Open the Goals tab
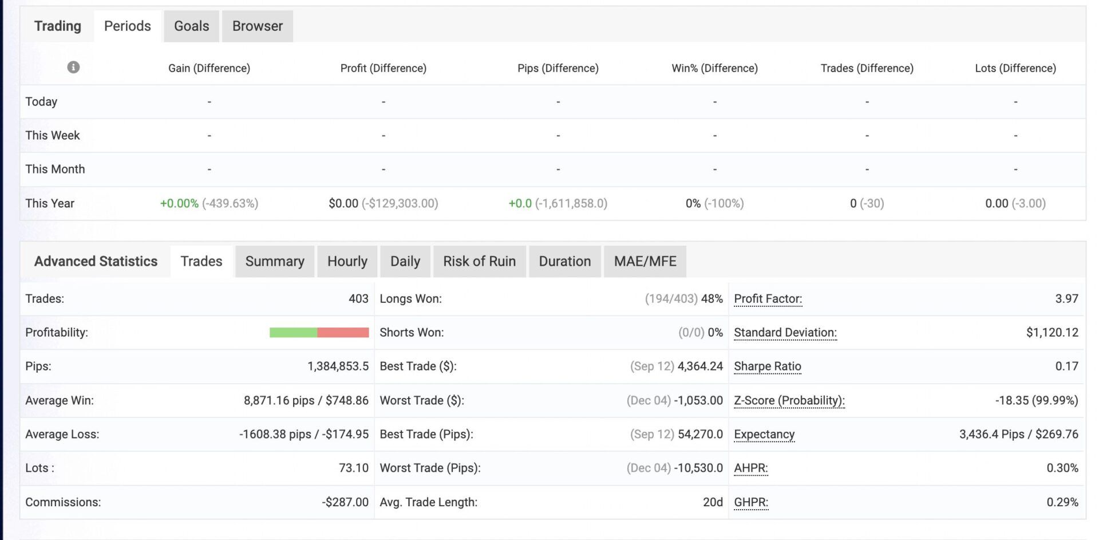 point(191,26)
